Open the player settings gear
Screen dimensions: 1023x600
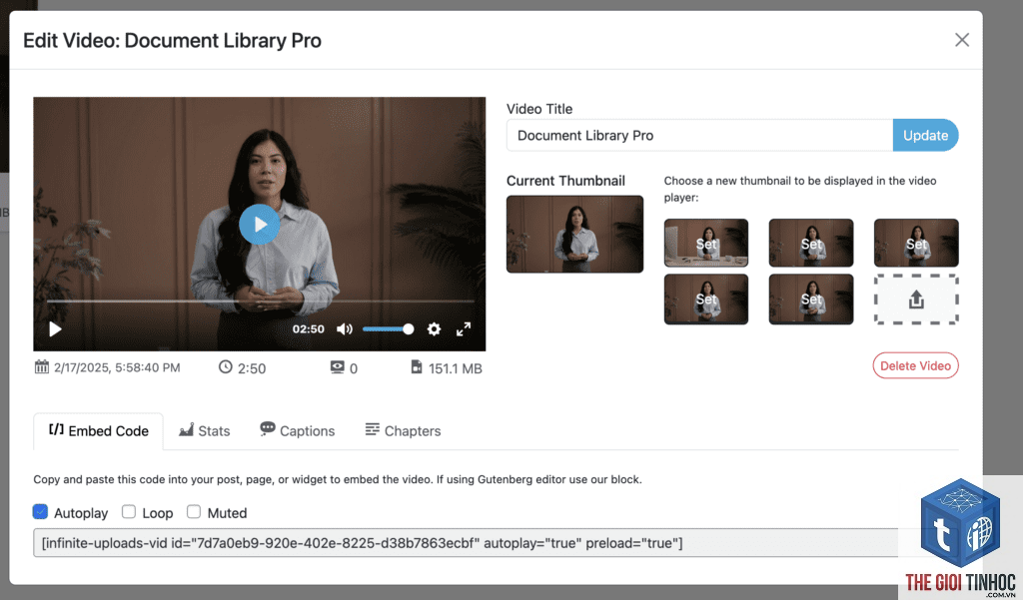(434, 329)
